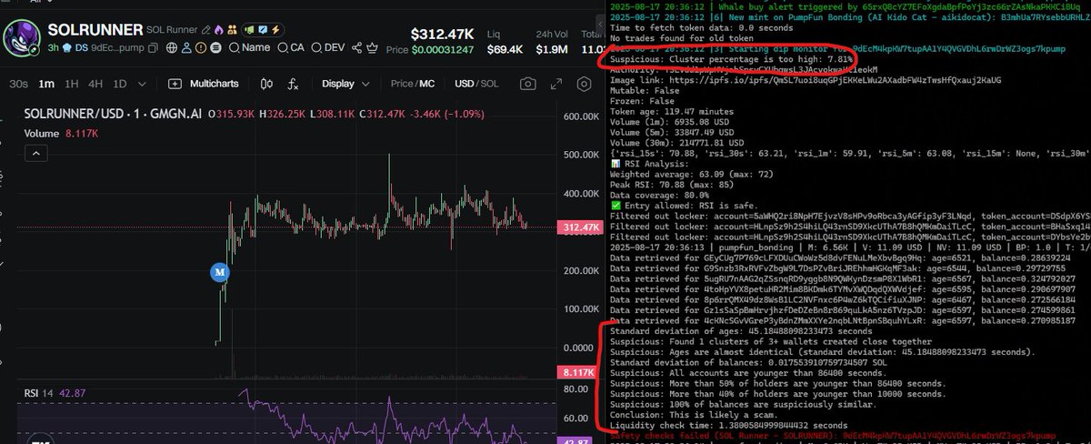Open the globe website icon

[x=172, y=48]
